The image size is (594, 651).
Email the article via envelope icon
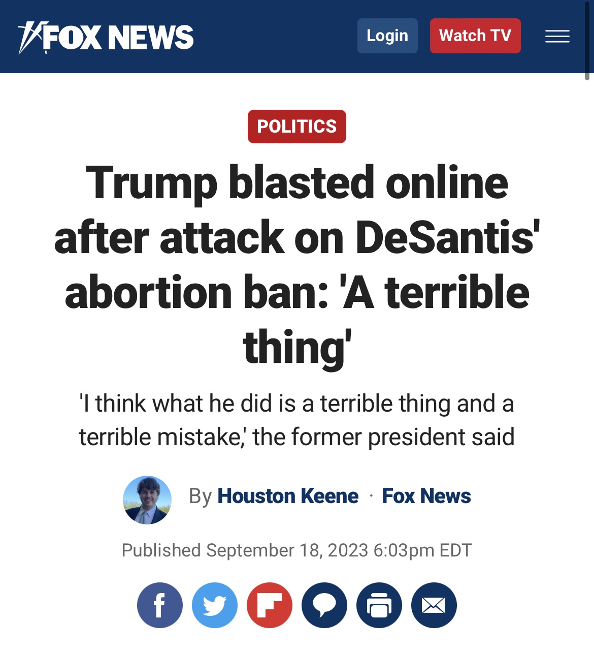click(x=434, y=605)
